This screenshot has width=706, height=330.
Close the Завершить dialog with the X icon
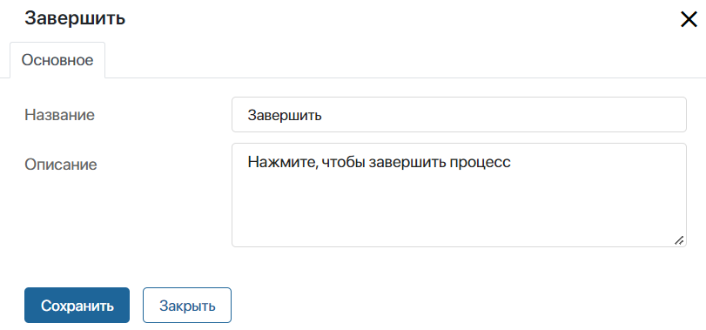click(689, 19)
